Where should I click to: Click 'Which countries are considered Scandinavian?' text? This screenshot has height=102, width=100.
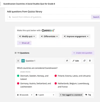pos(37,68)
